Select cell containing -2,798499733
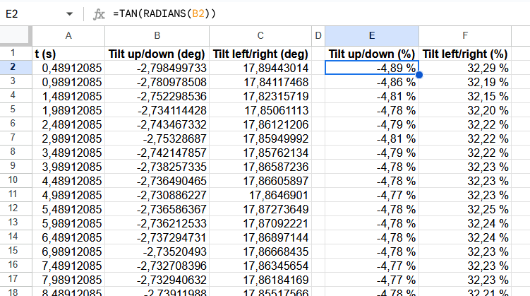530x296 pixels. [x=157, y=67]
